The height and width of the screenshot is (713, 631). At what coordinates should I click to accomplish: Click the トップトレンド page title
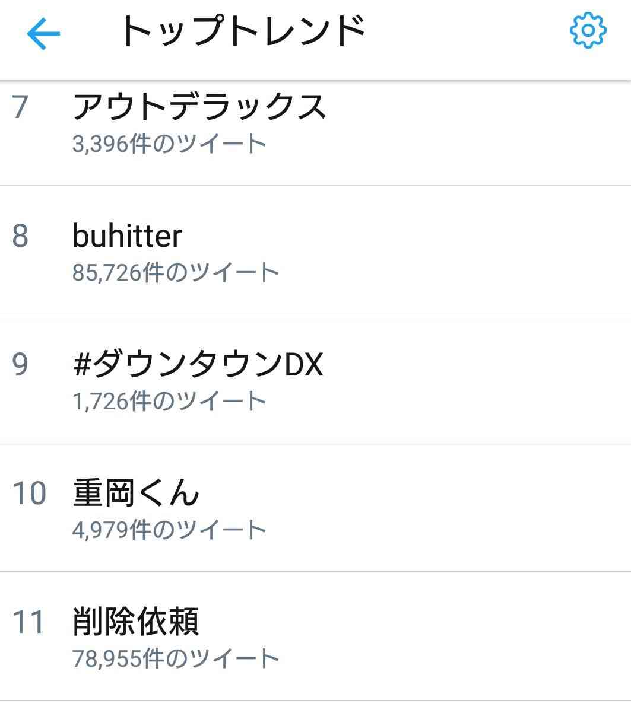click(x=242, y=31)
